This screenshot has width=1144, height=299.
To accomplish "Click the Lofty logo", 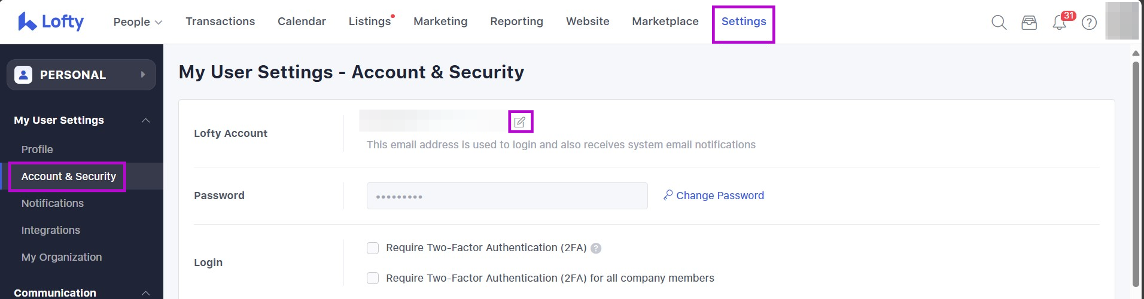I will click(51, 22).
